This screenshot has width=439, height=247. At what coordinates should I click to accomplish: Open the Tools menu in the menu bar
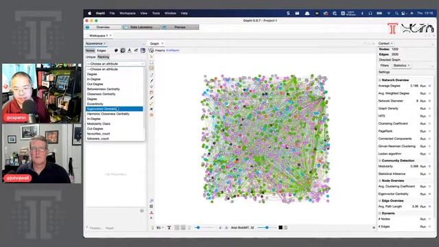point(156,13)
